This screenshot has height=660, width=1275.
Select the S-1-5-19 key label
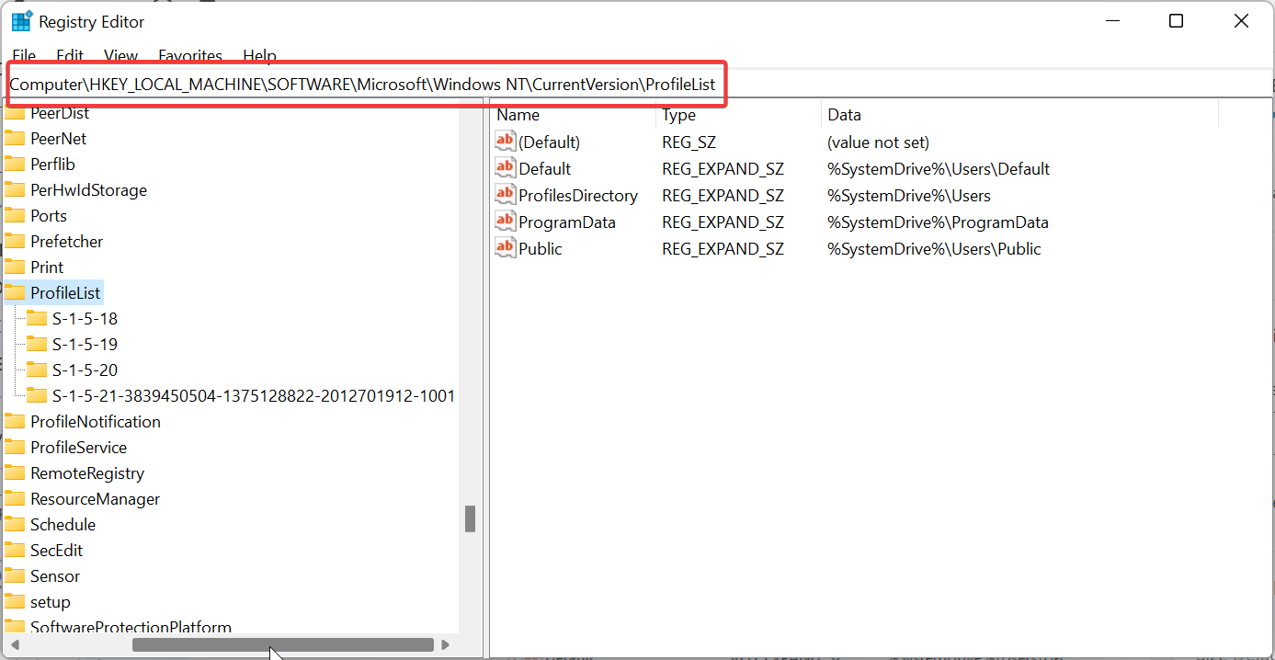(x=85, y=345)
